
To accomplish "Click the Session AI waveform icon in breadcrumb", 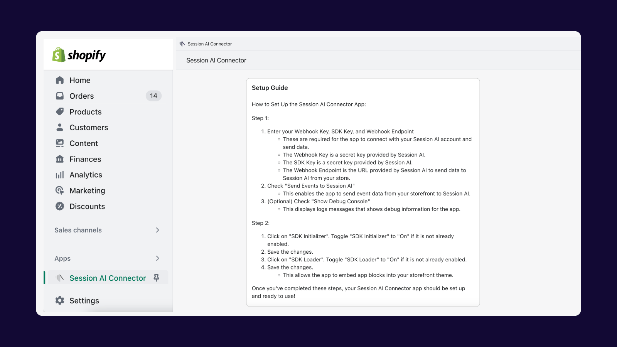I will pyautogui.click(x=182, y=44).
